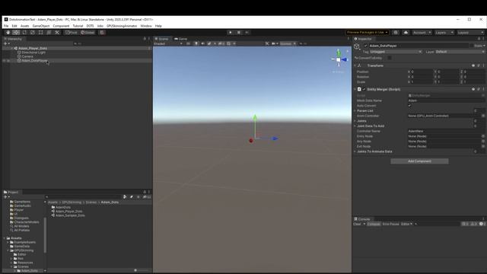This screenshot has height=274, width=487.
Task: Click the scene tools wrench icon
Action: tap(267, 43)
